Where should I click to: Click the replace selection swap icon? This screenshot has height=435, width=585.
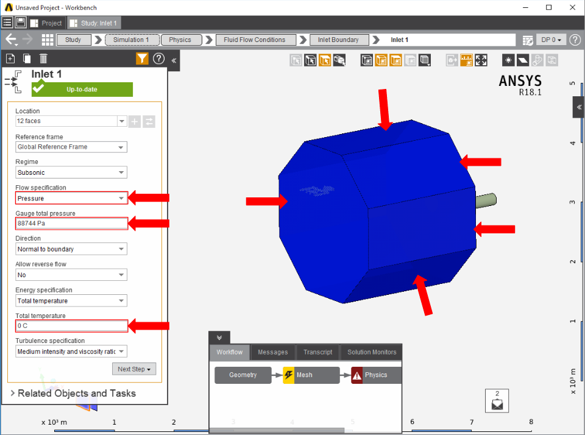(149, 121)
